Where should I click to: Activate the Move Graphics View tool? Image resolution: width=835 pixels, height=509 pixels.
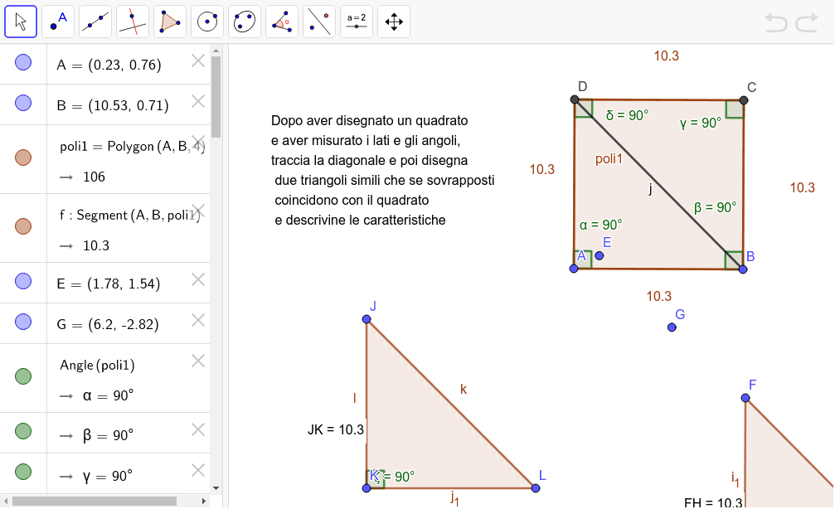pyautogui.click(x=394, y=22)
